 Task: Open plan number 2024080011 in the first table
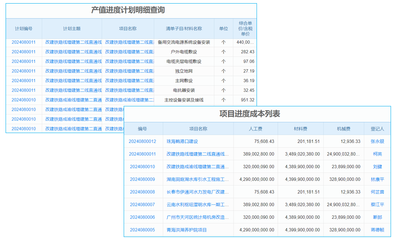(22, 42)
